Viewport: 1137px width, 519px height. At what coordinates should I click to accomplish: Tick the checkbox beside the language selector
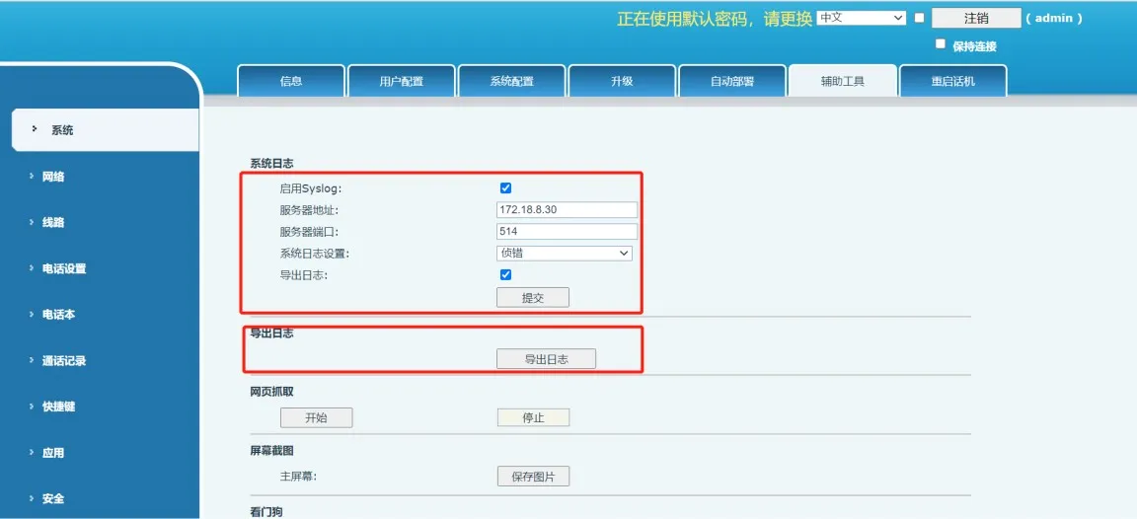pos(920,18)
